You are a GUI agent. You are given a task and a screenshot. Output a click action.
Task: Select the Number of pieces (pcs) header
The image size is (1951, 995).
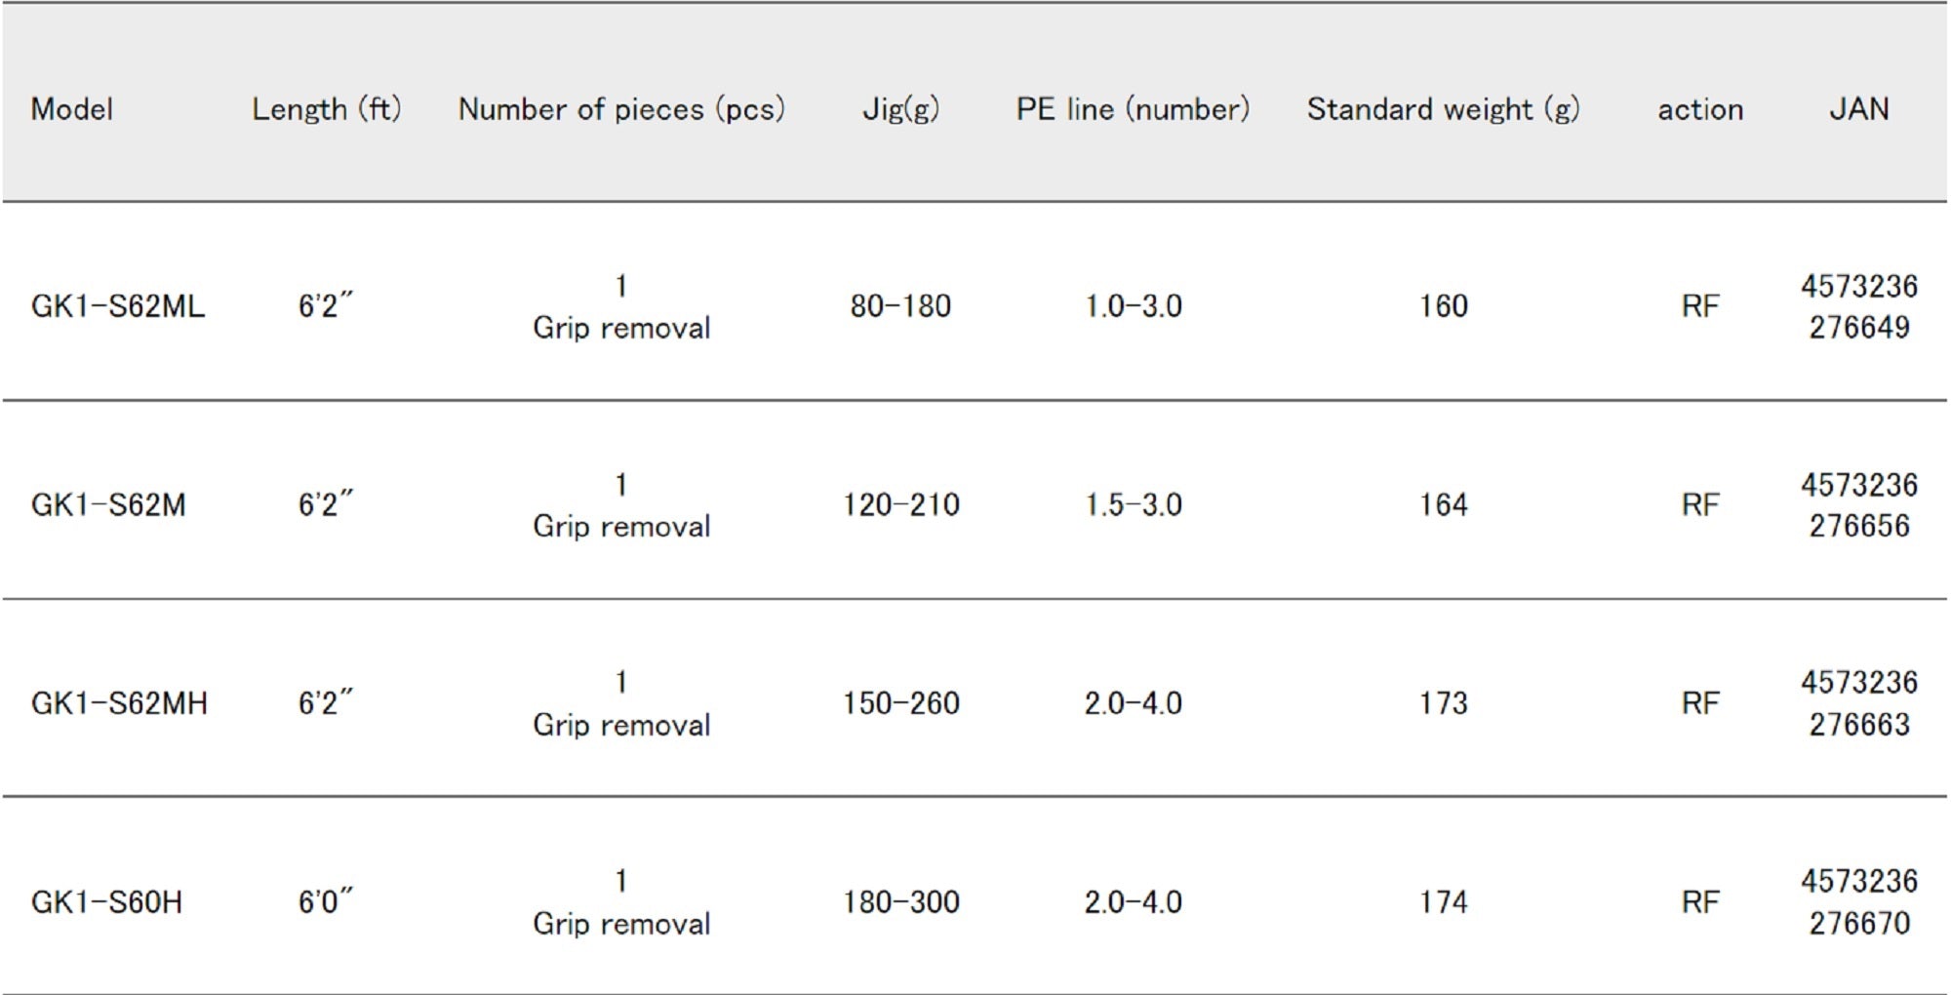(x=621, y=109)
